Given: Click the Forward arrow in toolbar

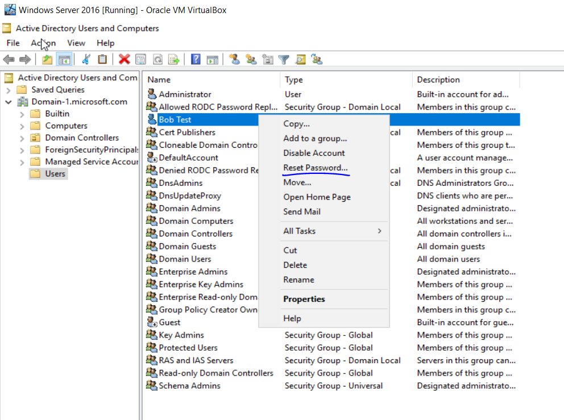Looking at the screenshot, I should click(x=25, y=59).
